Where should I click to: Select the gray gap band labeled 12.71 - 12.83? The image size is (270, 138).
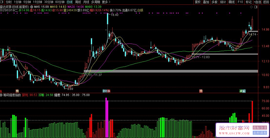click(225, 54)
